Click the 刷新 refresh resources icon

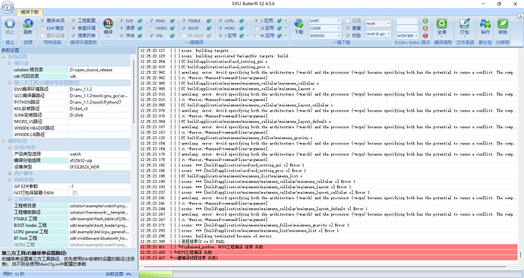pyautogui.click(x=28, y=24)
